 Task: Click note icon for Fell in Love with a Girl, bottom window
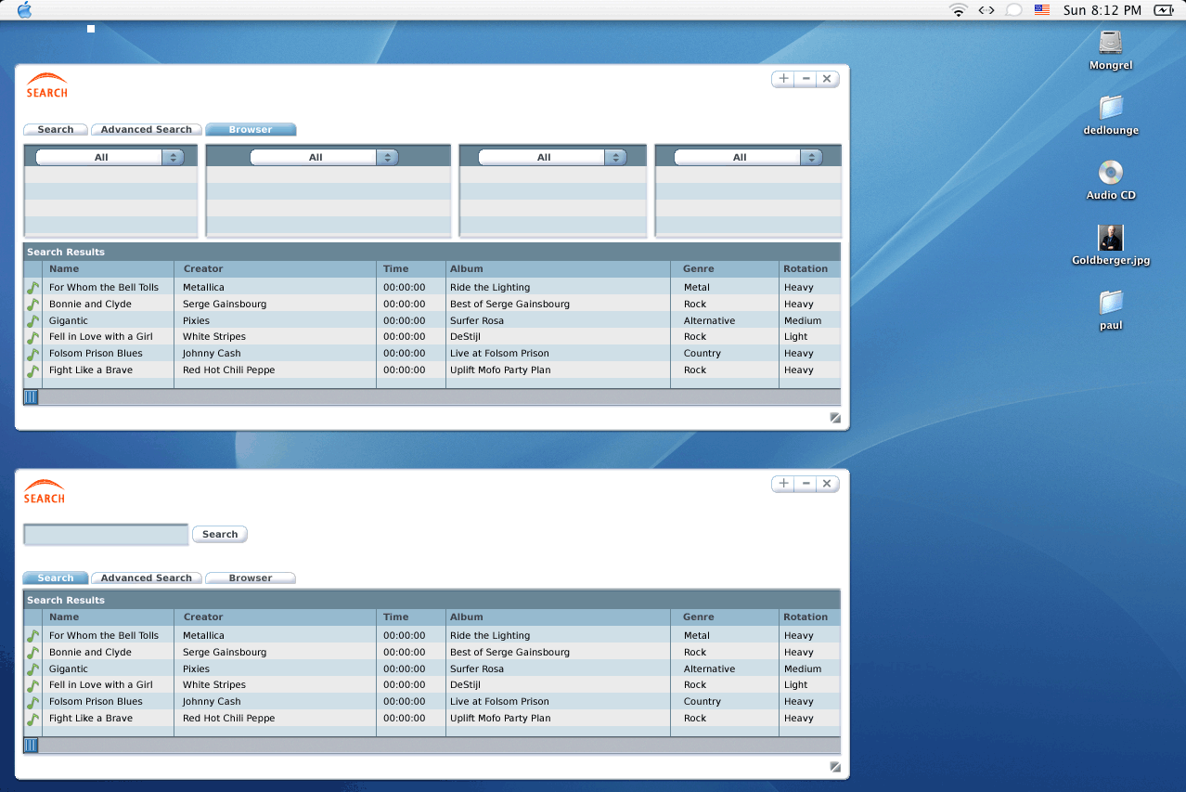(32, 685)
